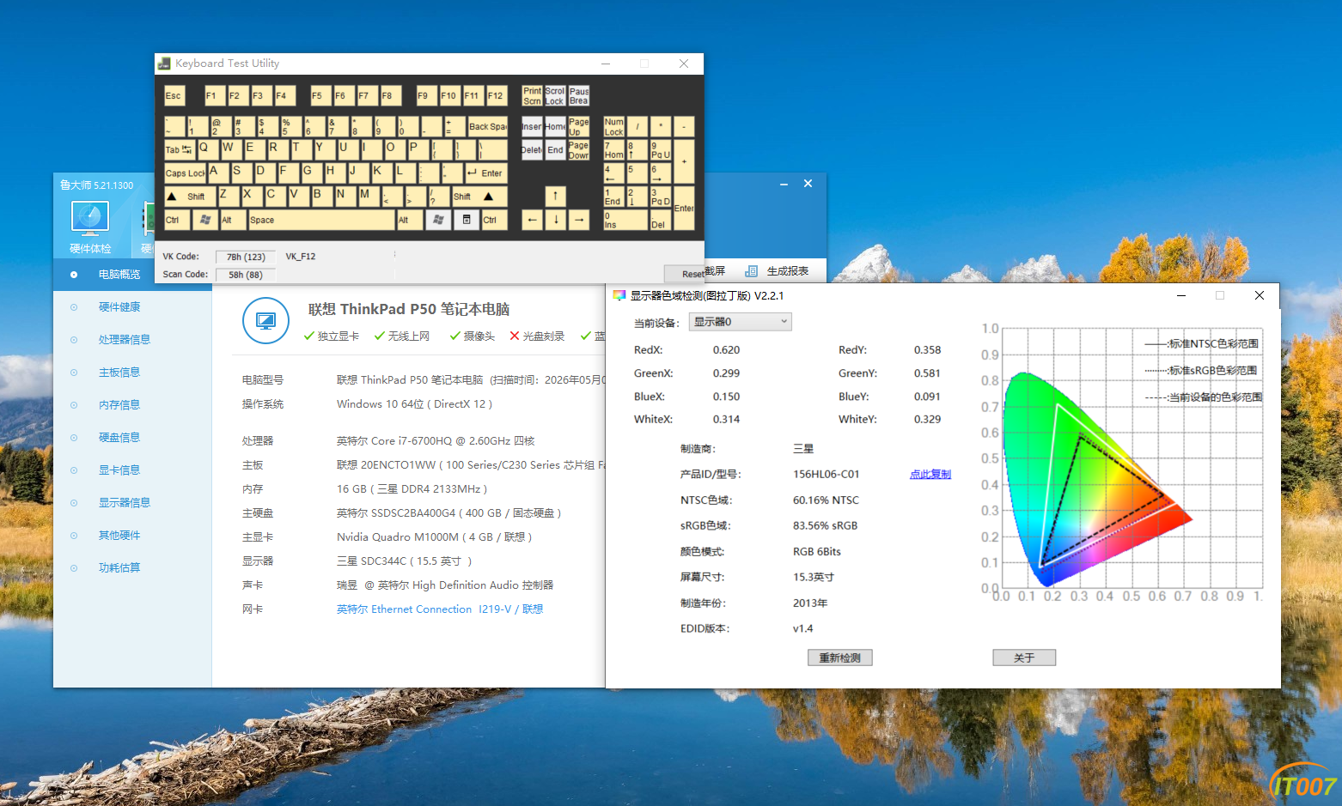The image size is (1342, 806).
Task: Click the F1 key
Action: (214, 95)
